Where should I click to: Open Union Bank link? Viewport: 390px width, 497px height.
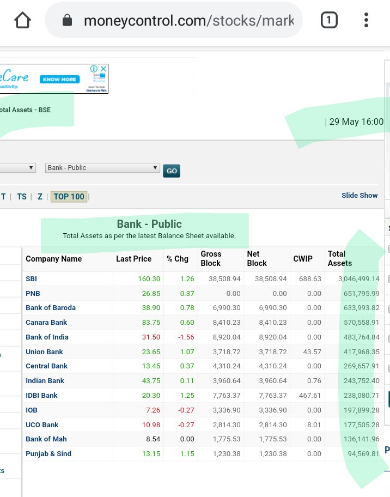(44, 351)
